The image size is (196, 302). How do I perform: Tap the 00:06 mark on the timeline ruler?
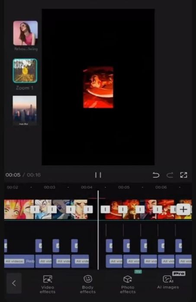(161, 187)
